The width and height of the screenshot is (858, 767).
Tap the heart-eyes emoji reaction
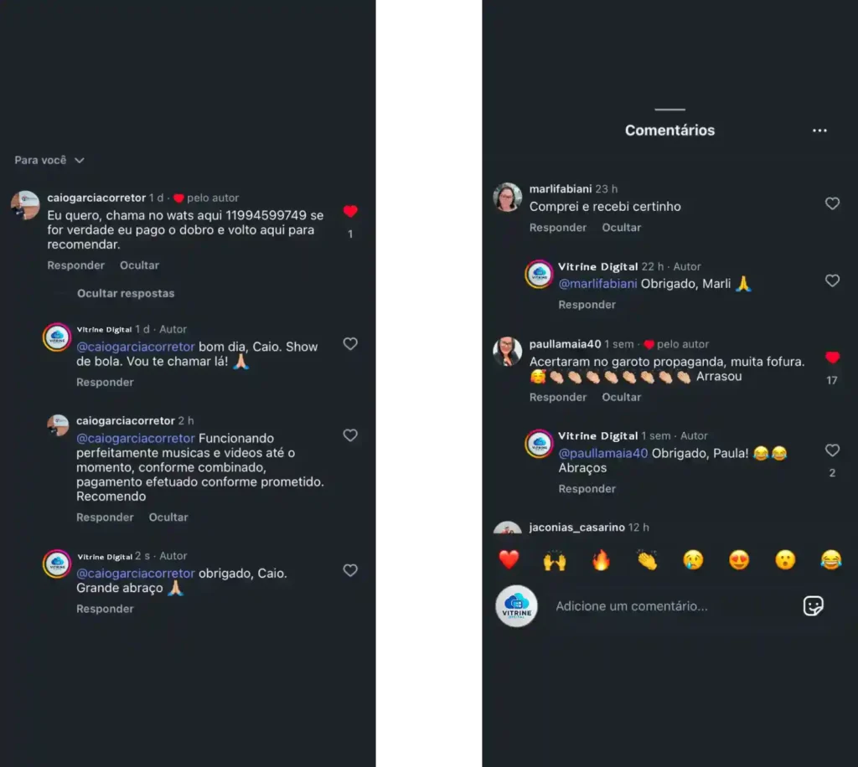[x=739, y=560]
